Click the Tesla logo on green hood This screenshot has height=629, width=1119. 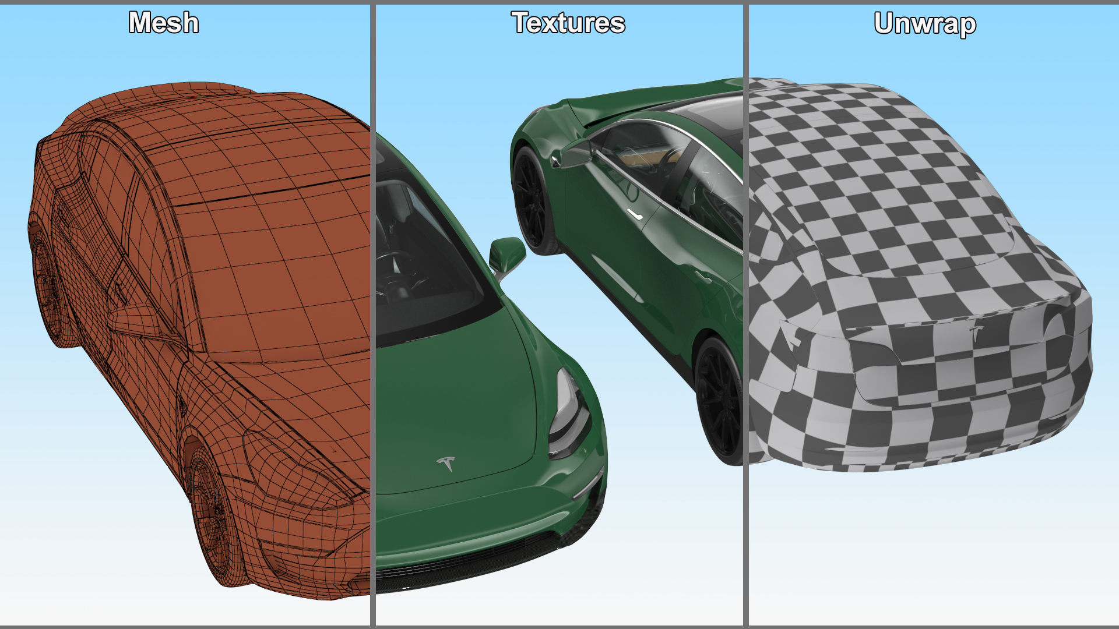tap(446, 464)
